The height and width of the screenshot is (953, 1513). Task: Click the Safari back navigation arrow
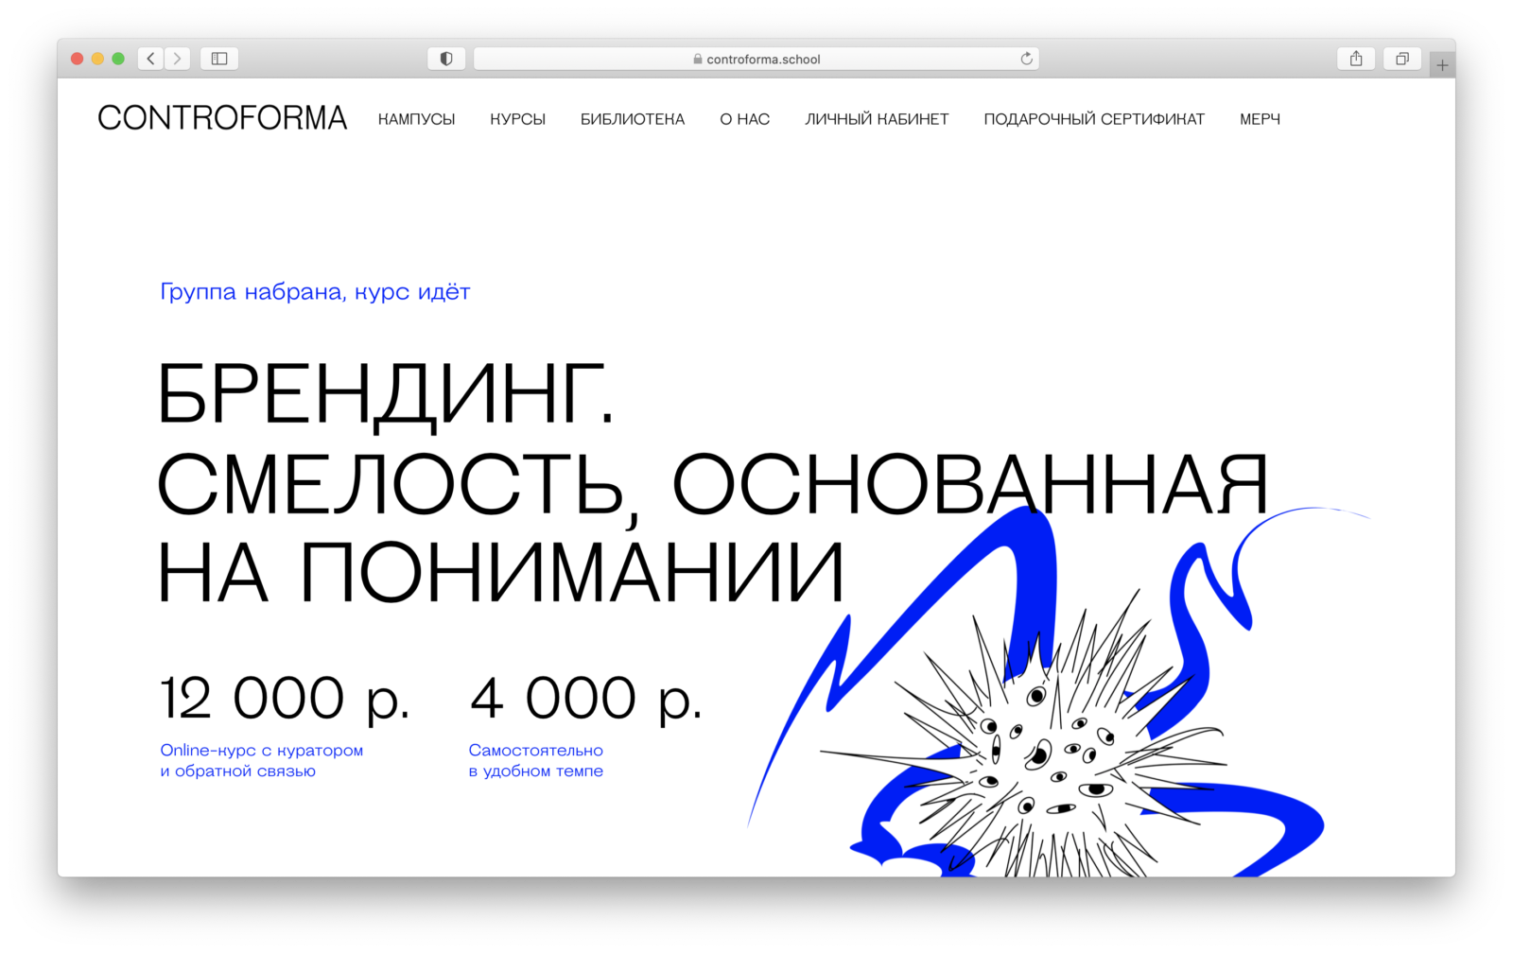coord(151,59)
